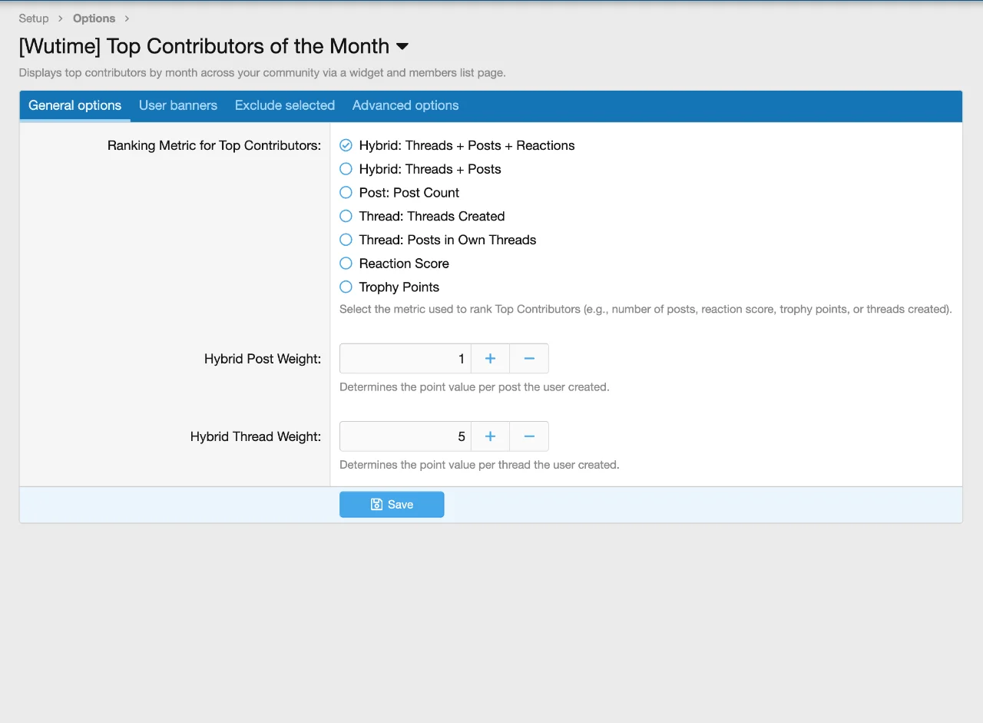Decrease Hybrid Post Weight with minus icon
Image resolution: width=983 pixels, height=723 pixels.
pos(529,359)
